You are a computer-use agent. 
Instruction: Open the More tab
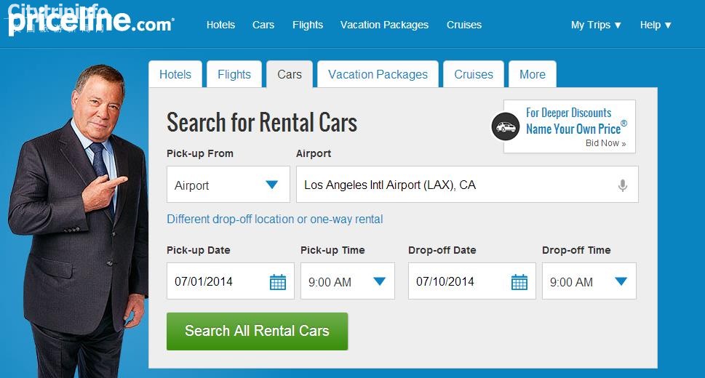point(533,74)
